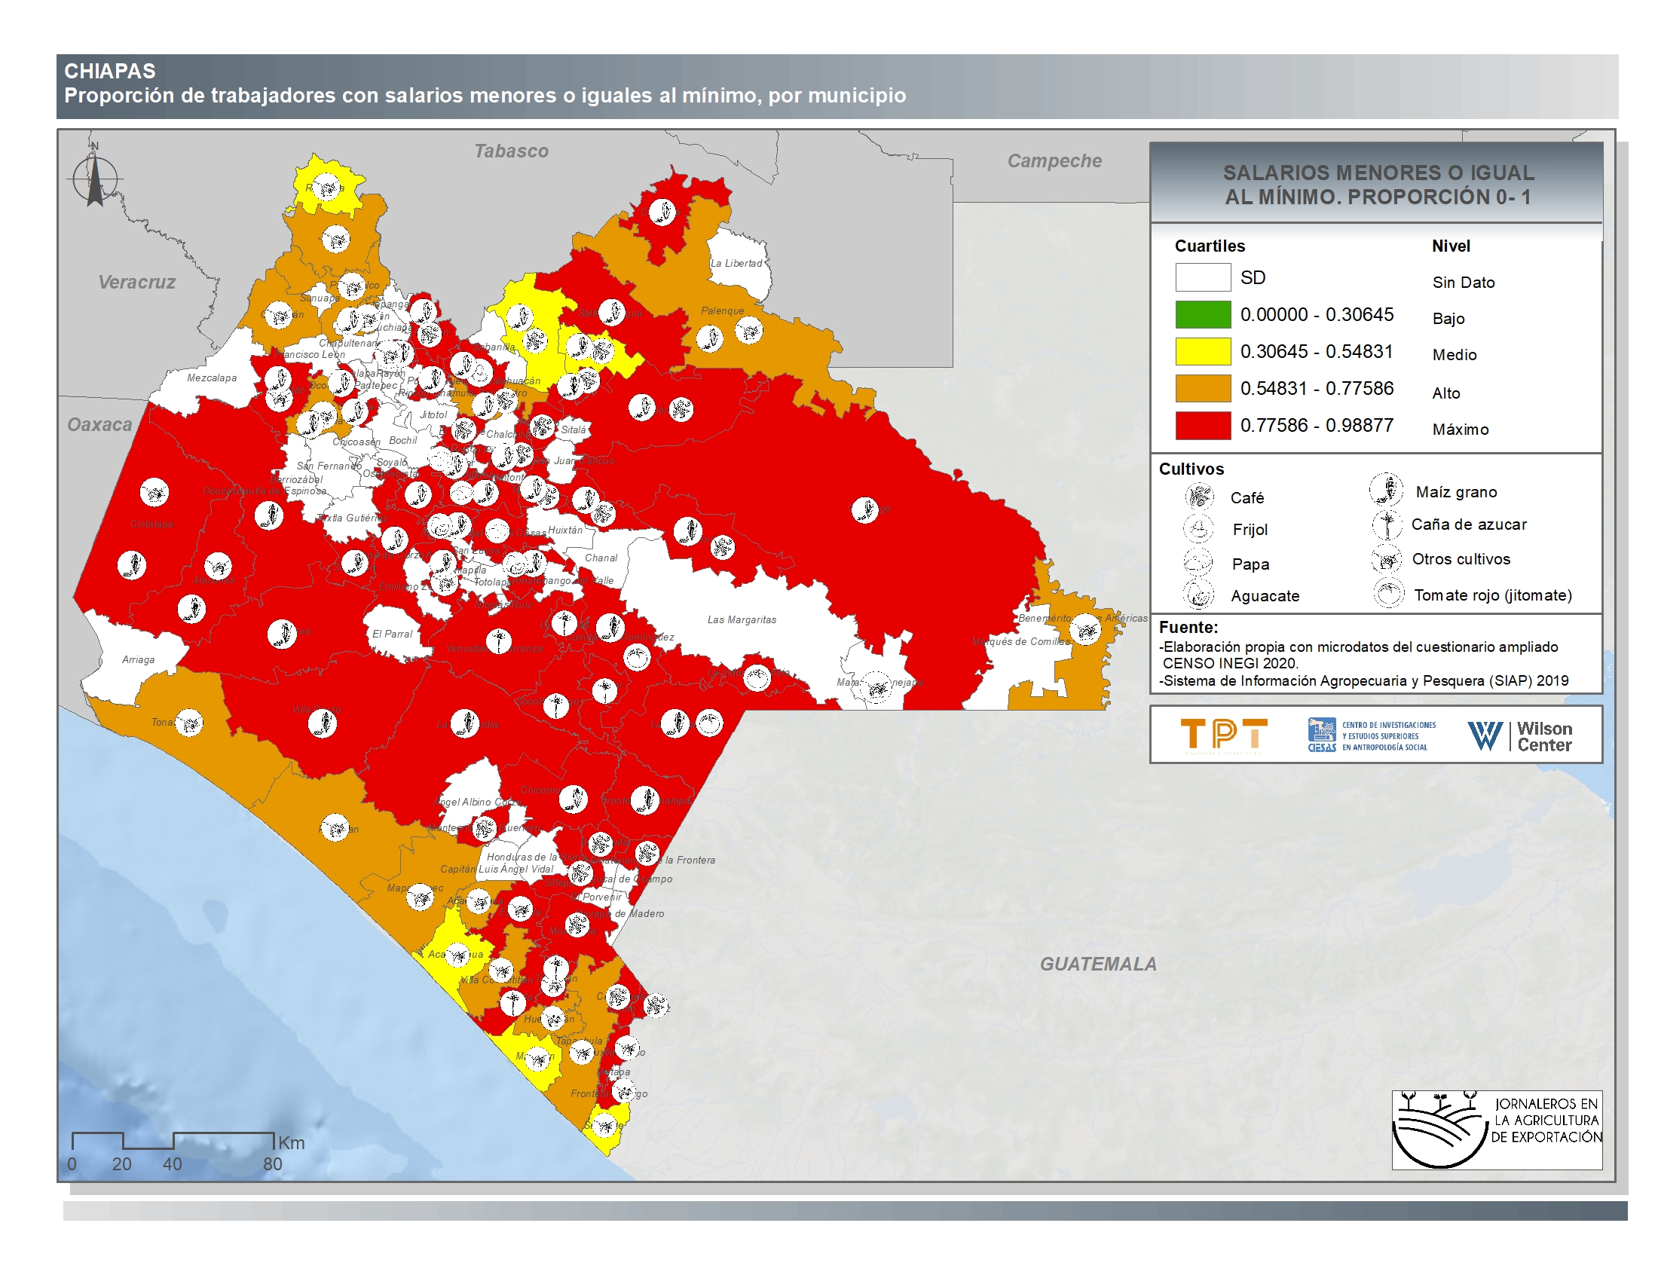Click the Frijol crop icon in legend
This screenshot has width=1658, height=1281.
pos(1199,528)
